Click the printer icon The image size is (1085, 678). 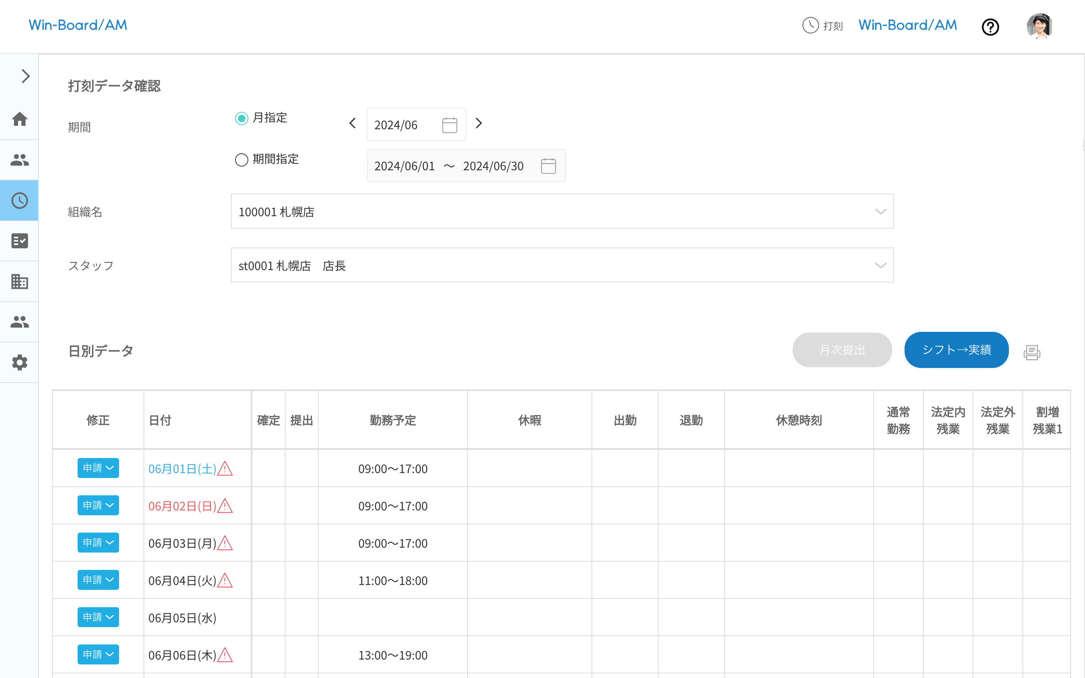coord(1032,353)
